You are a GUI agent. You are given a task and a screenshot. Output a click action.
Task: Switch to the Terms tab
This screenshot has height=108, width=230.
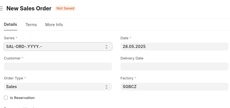(31, 25)
